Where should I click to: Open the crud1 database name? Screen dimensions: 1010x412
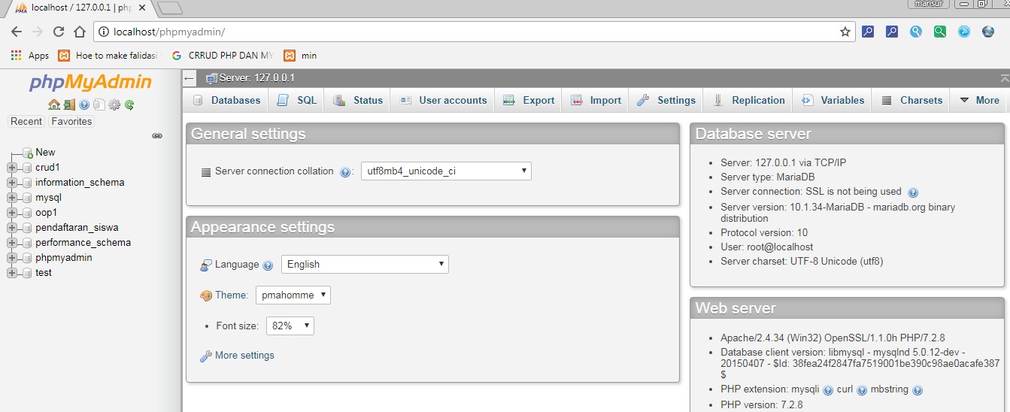(x=47, y=168)
